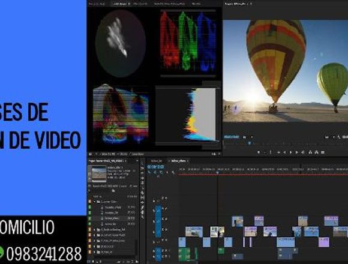The width and height of the screenshot is (348, 264).
Task: Switch to the Lumetri Scopes panel tab
Action: 121,4
